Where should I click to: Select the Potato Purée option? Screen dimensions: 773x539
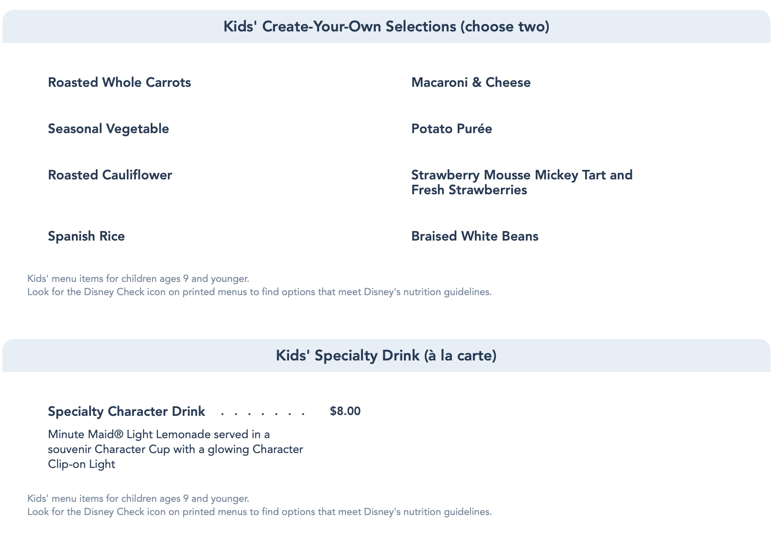[x=451, y=129]
